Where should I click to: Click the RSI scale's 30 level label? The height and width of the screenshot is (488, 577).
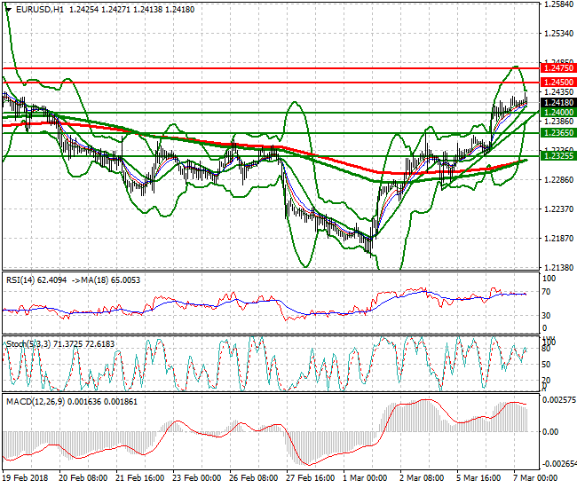(x=548, y=315)
